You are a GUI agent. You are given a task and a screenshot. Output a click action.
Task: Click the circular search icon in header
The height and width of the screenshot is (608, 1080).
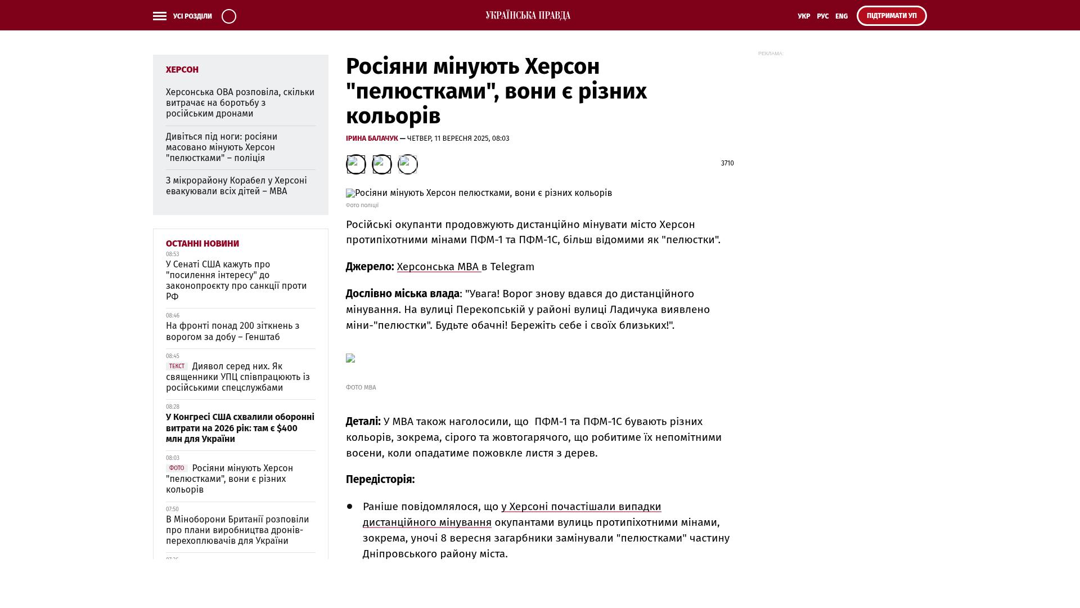pos(229,16)
